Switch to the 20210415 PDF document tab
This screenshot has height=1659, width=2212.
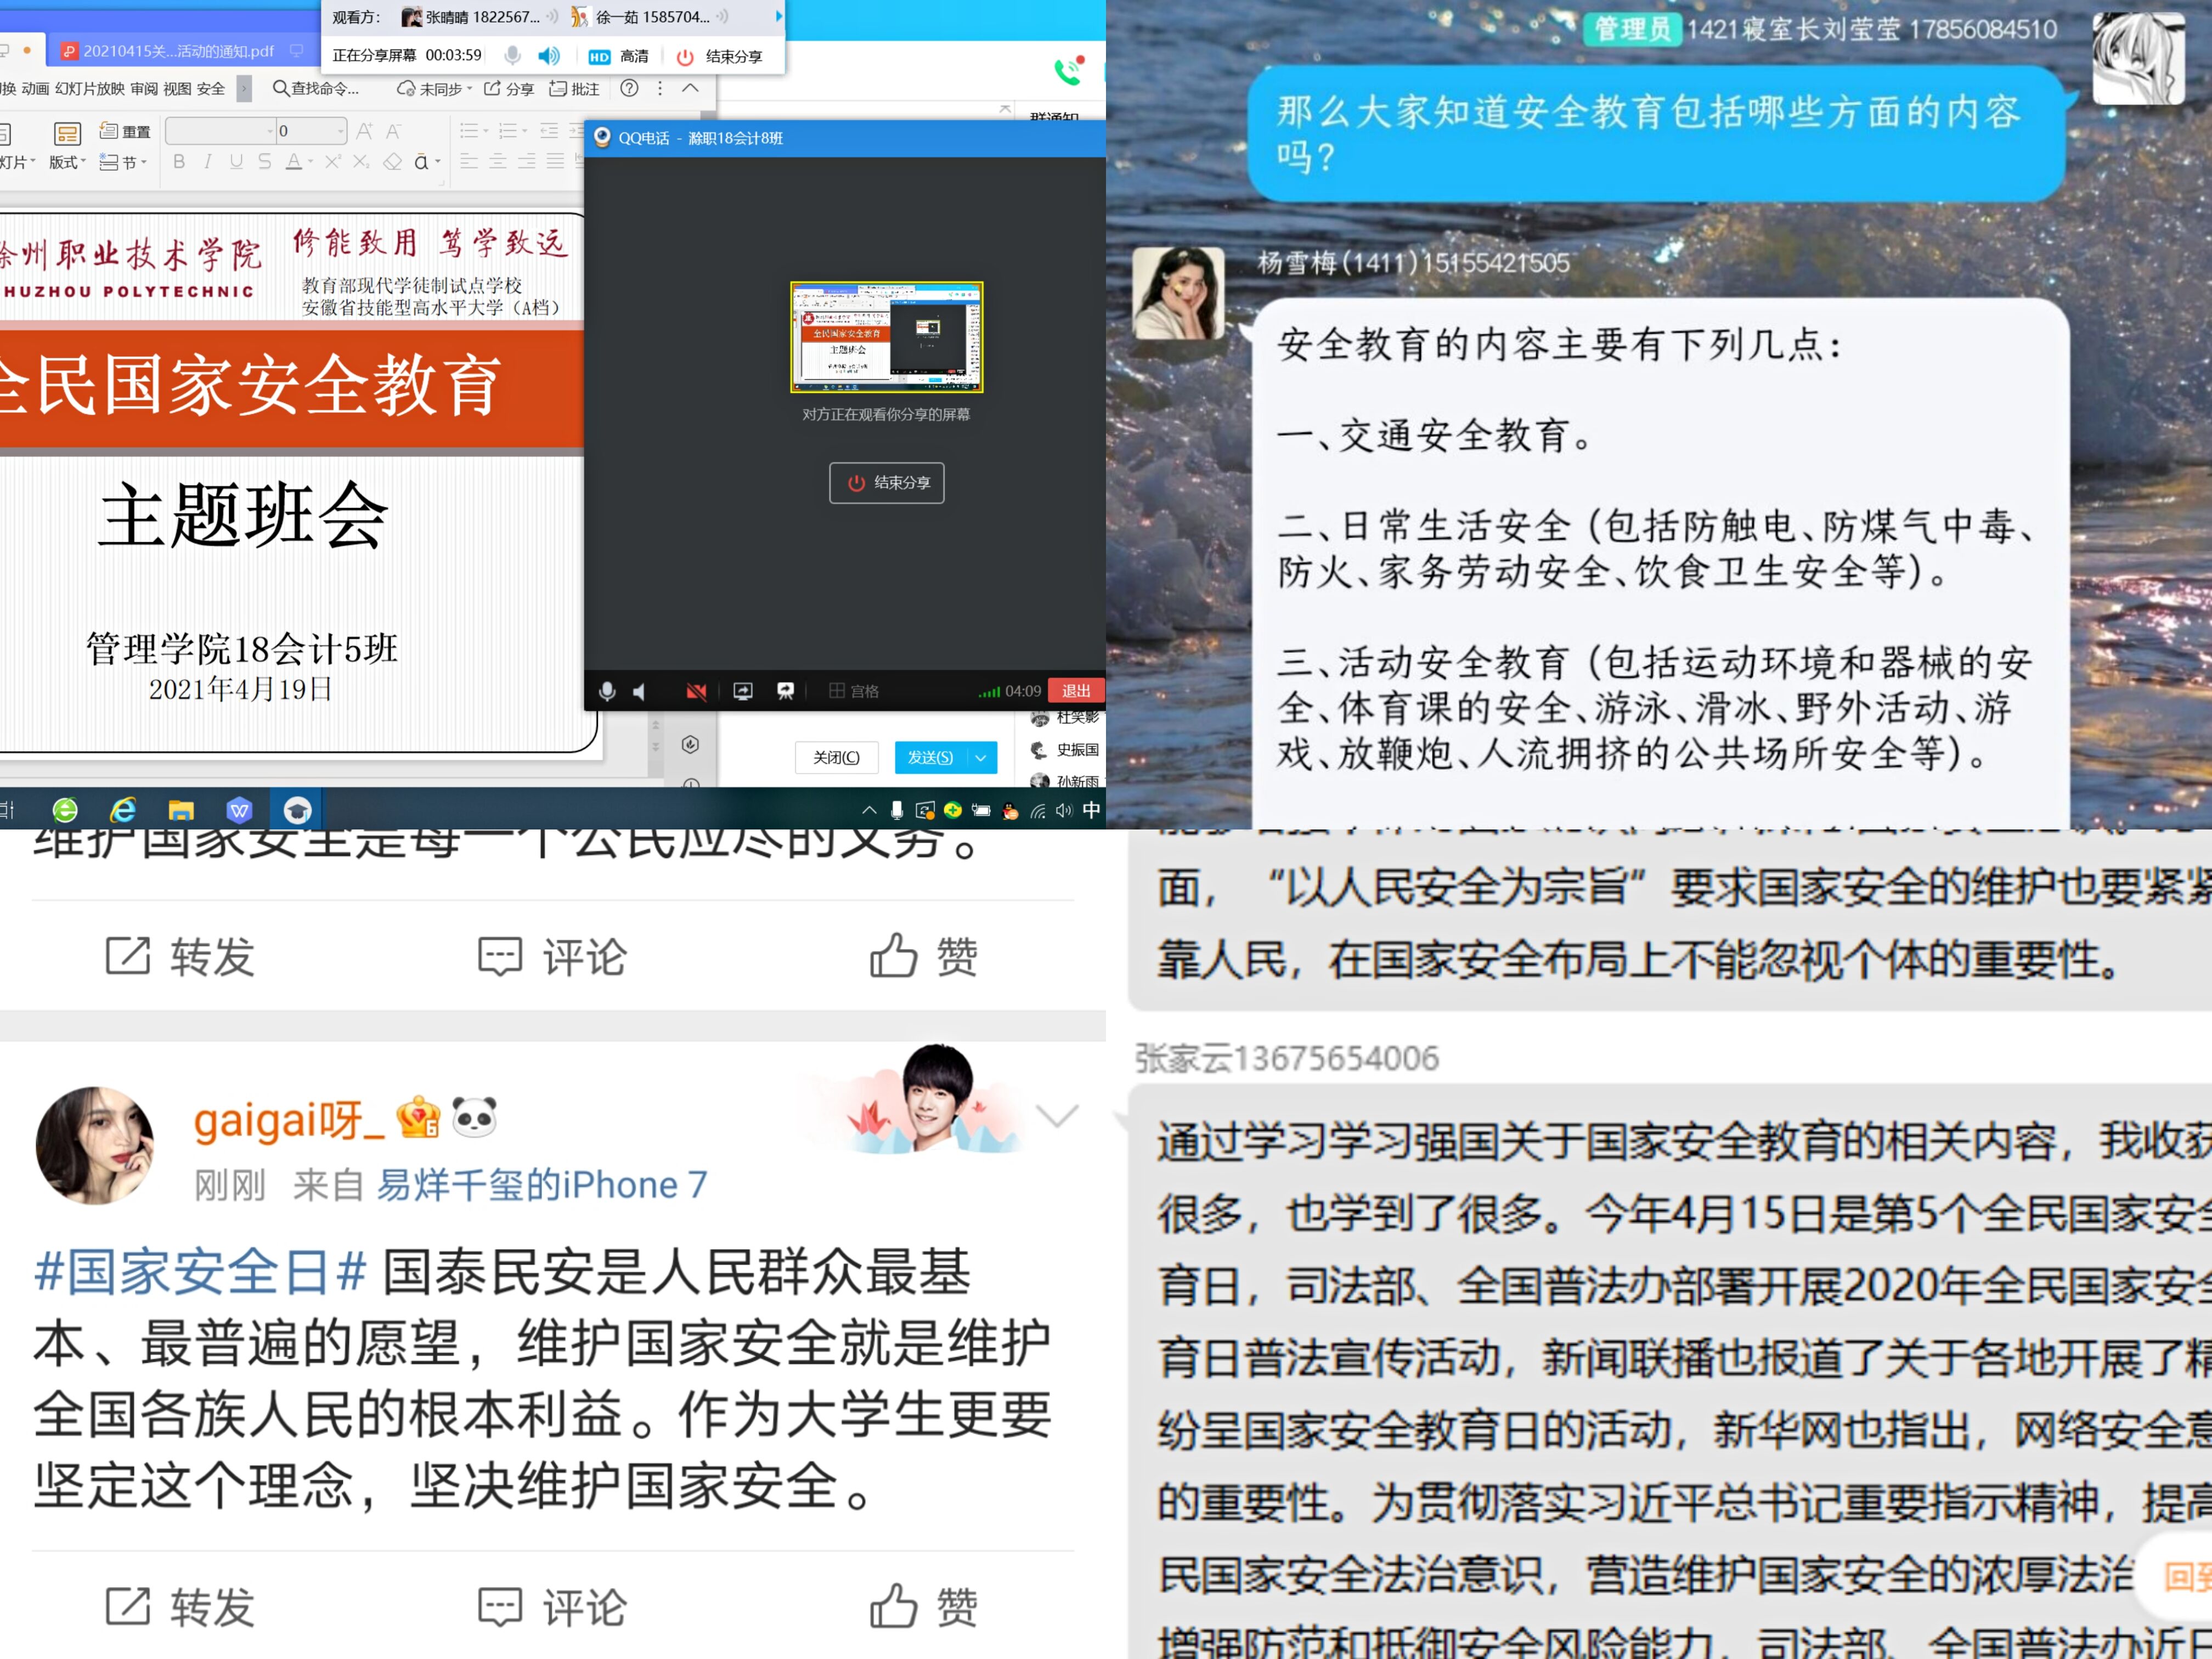click(170, 51)
